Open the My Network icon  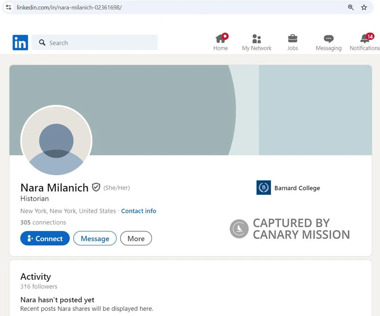256,38
